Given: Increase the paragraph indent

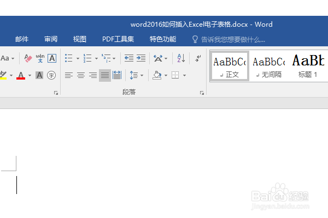Looking at the screenshot, I should pyautogui.click(x=141, y=58).
